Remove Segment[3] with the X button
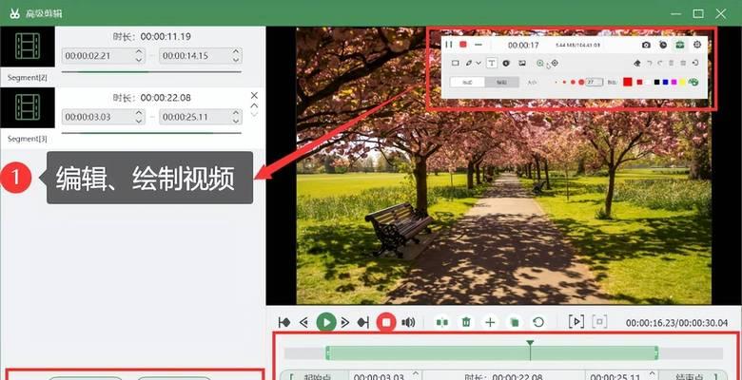 point(254,95)
